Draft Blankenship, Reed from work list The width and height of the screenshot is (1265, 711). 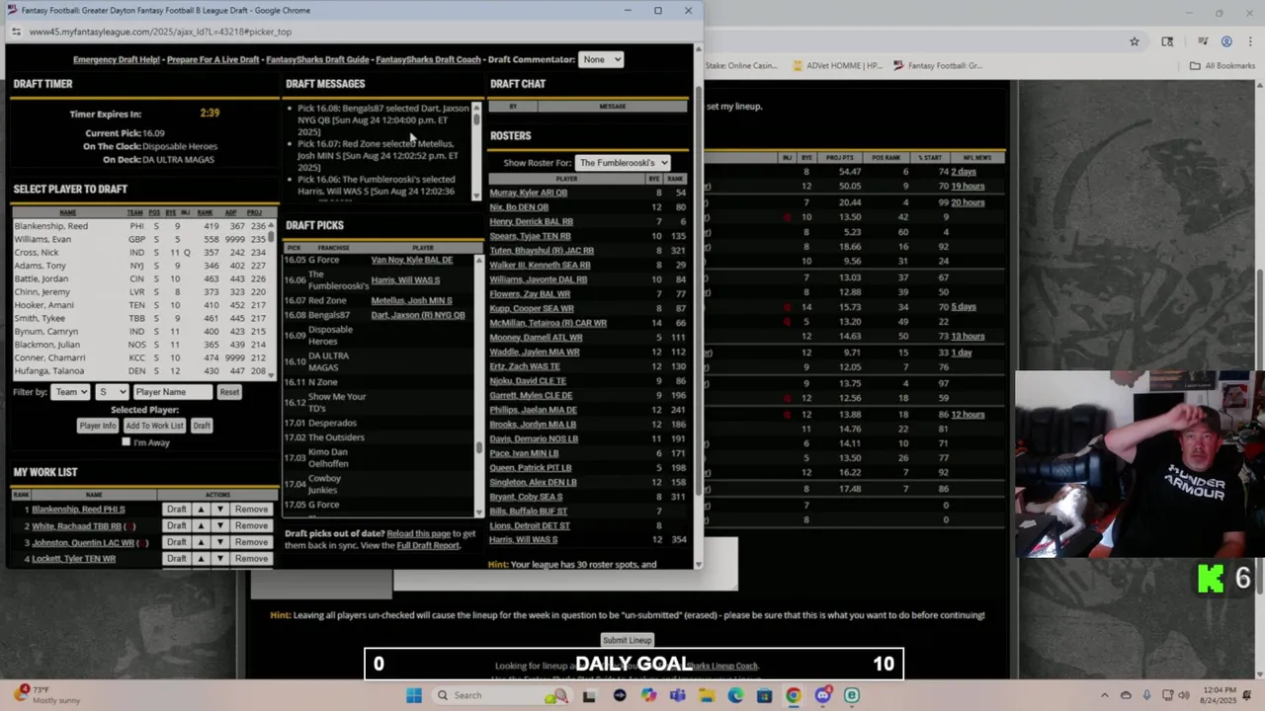pos(176,510)
